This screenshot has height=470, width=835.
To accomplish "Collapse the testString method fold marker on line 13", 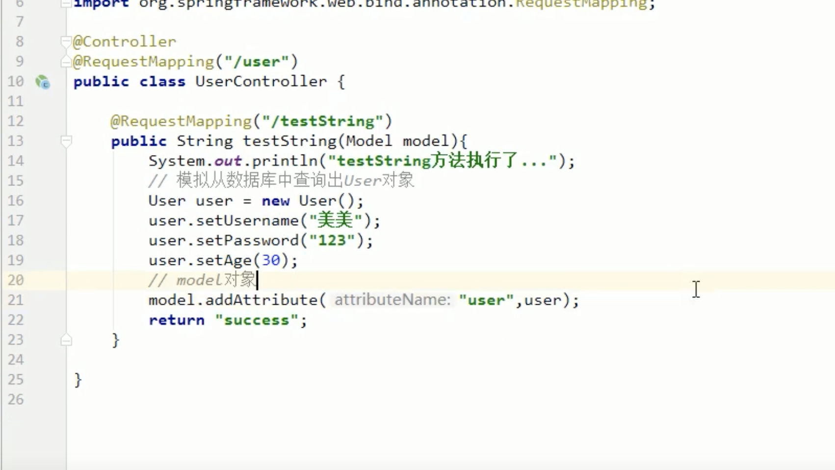I will click(x=66, y=141).
